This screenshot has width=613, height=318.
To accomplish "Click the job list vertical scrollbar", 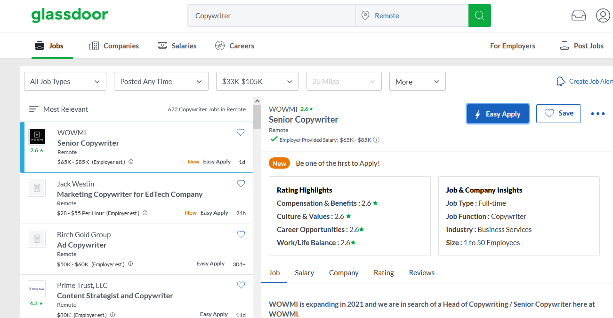I will [257, 116].
